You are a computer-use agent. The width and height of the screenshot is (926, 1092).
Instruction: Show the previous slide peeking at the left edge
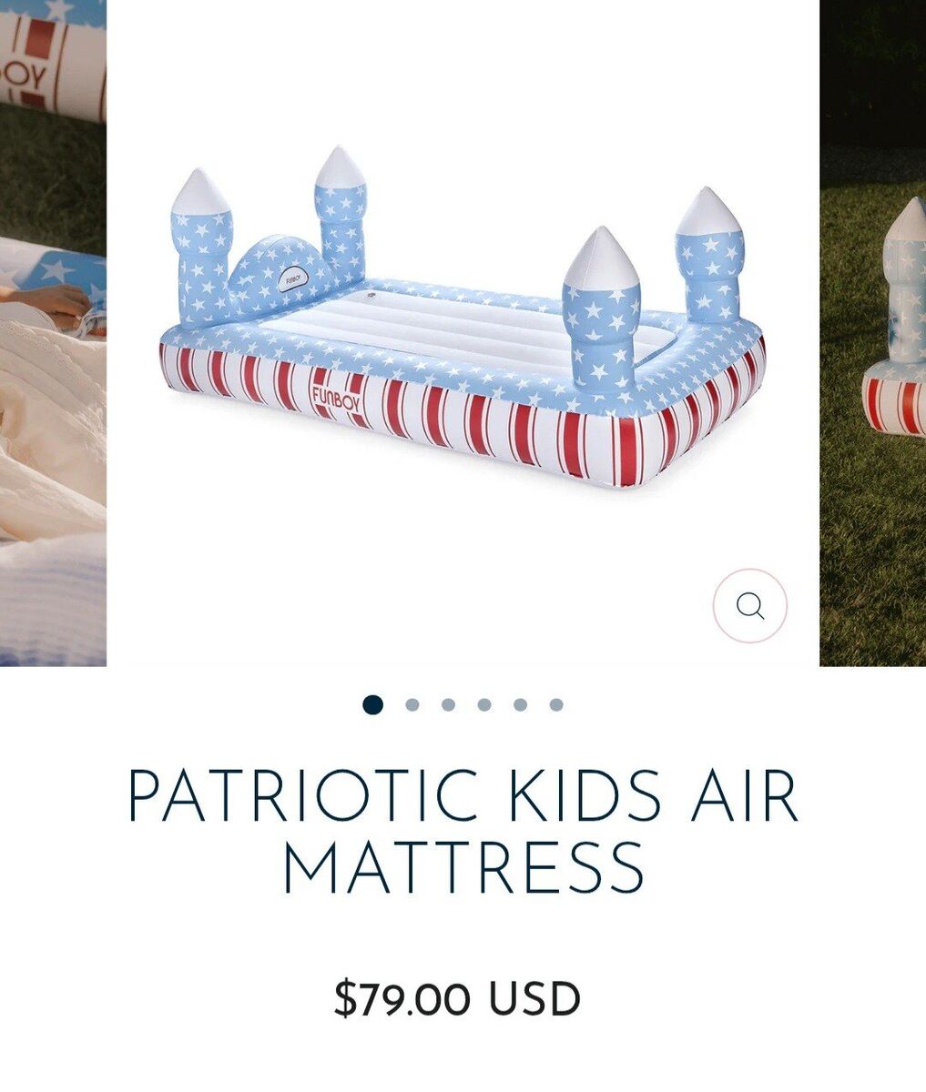click(53, 333)
